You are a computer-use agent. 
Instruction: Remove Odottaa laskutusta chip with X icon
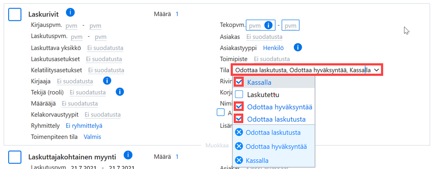[x=239, y=133]
